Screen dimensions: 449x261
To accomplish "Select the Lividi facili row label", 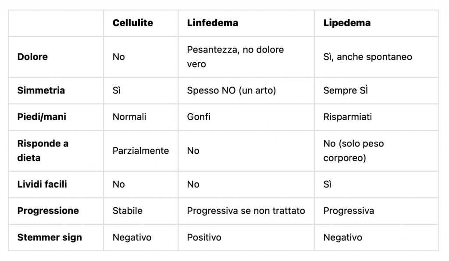I will pos(42,184).
